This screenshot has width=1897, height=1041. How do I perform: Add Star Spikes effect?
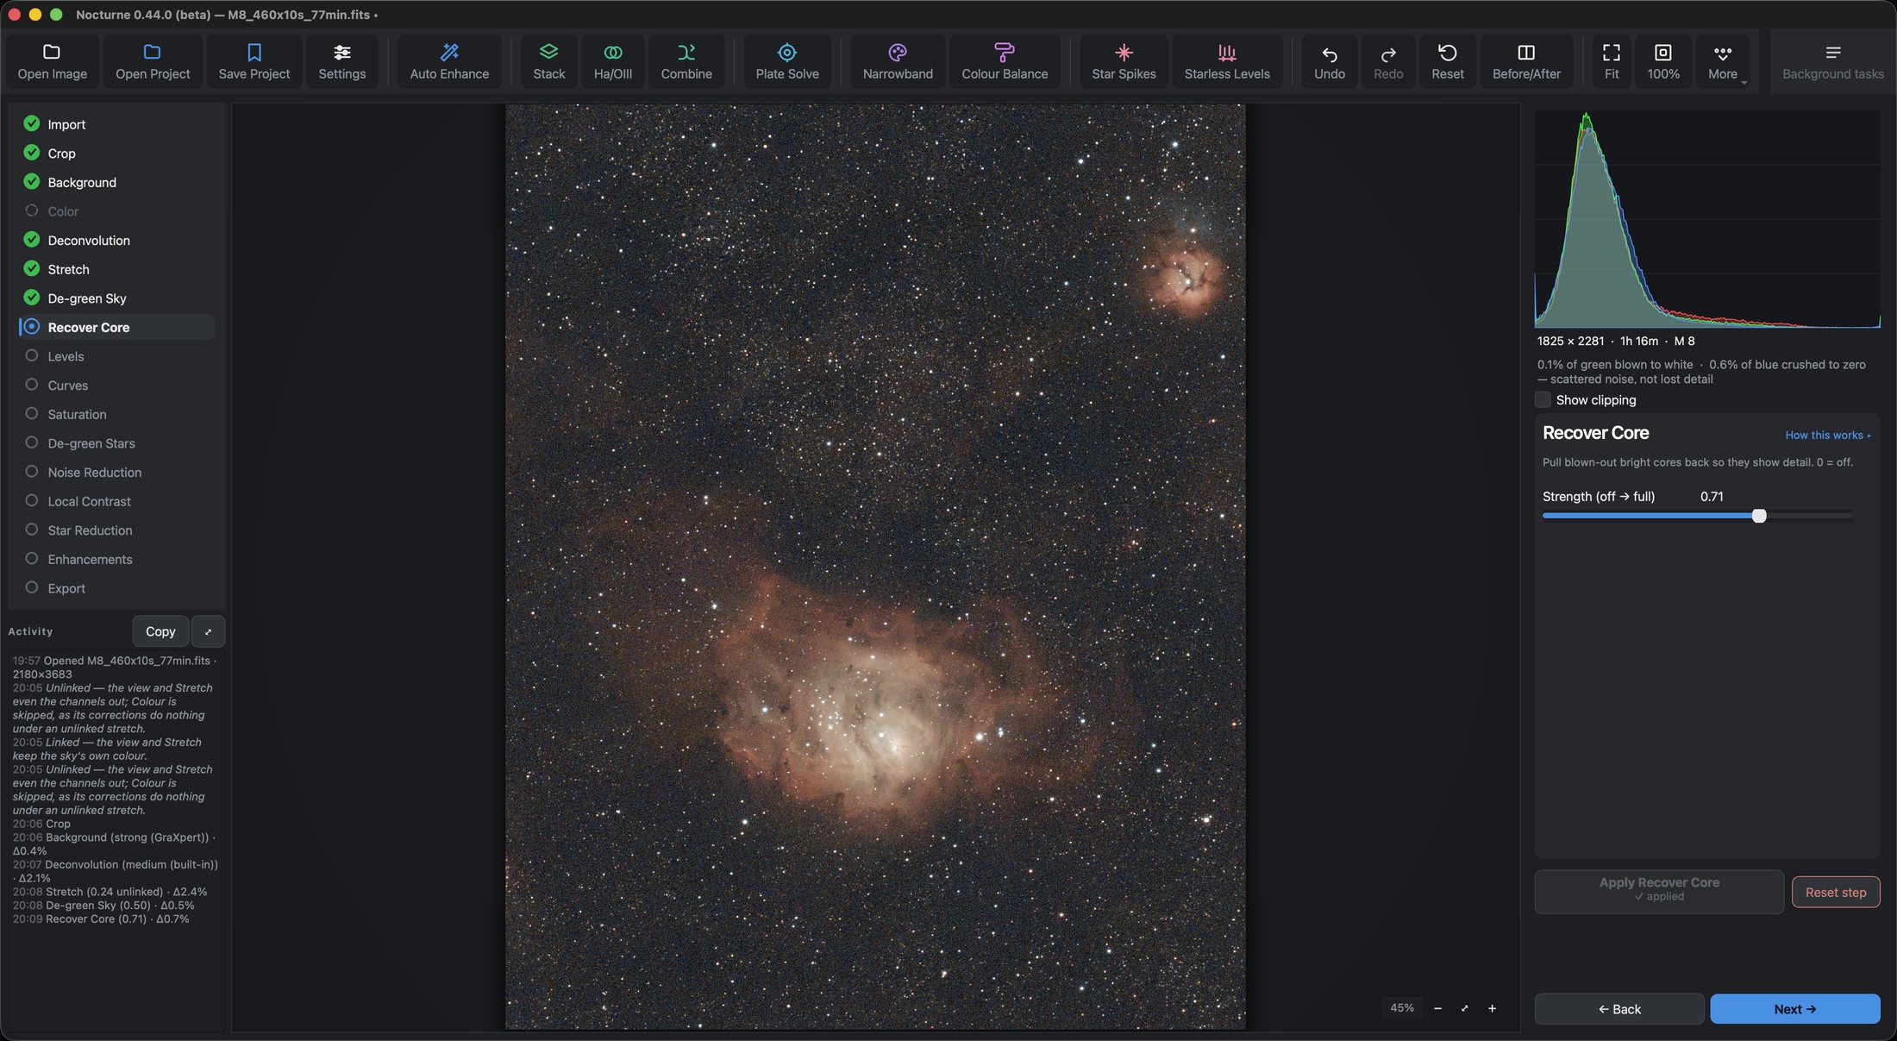point(1124,61)
